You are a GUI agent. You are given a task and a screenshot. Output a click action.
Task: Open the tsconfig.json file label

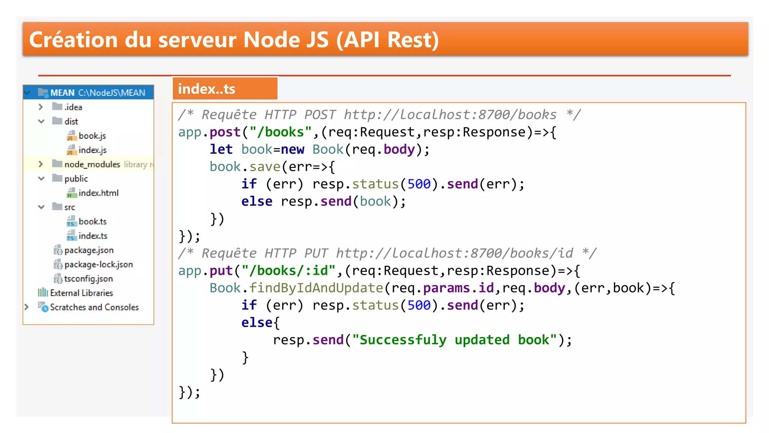click(x=89, y=279)
